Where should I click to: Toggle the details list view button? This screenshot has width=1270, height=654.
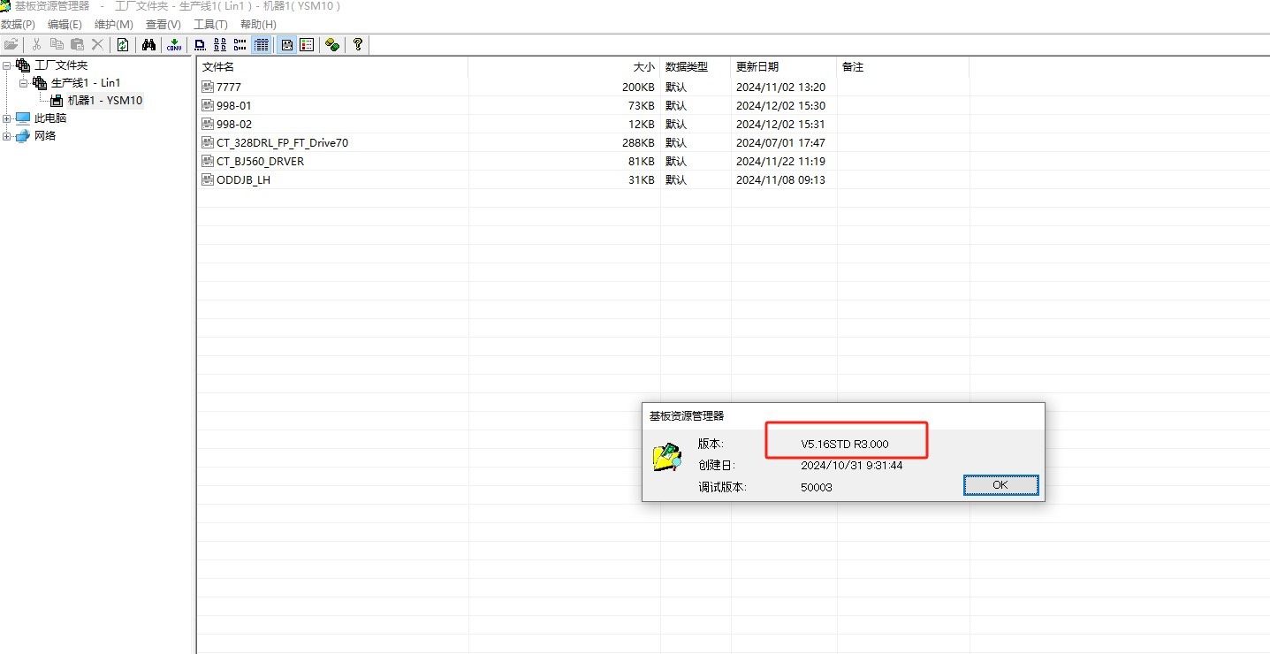click(262, 44)
